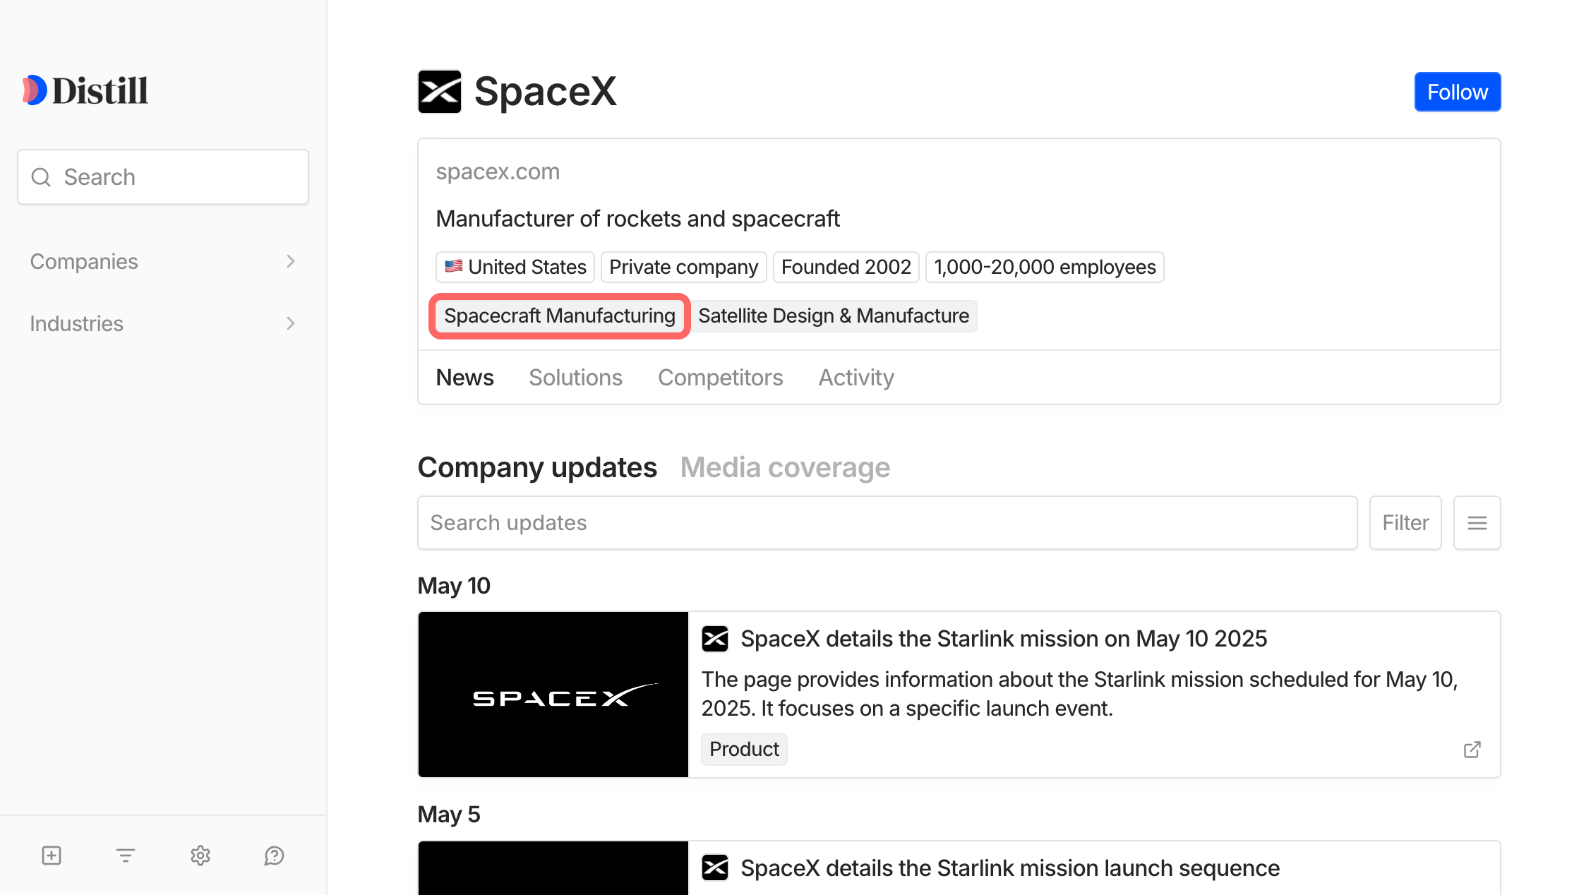Screen dimensions: 1591x895
Task: Select the Spacecraft Manufacturing tag
Action: (558, 316)
